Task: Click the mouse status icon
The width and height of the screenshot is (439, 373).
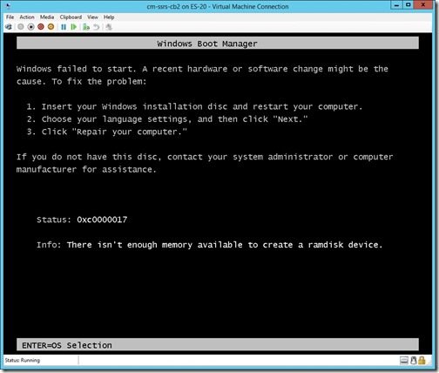Action: coord(414,361)
